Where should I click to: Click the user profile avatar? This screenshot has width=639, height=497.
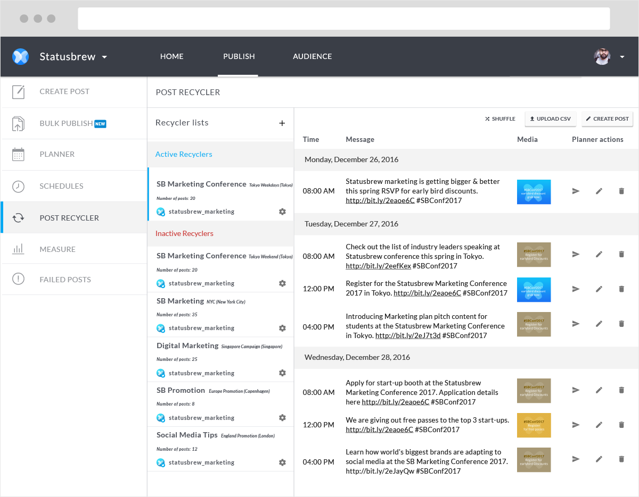coord(602,56)
